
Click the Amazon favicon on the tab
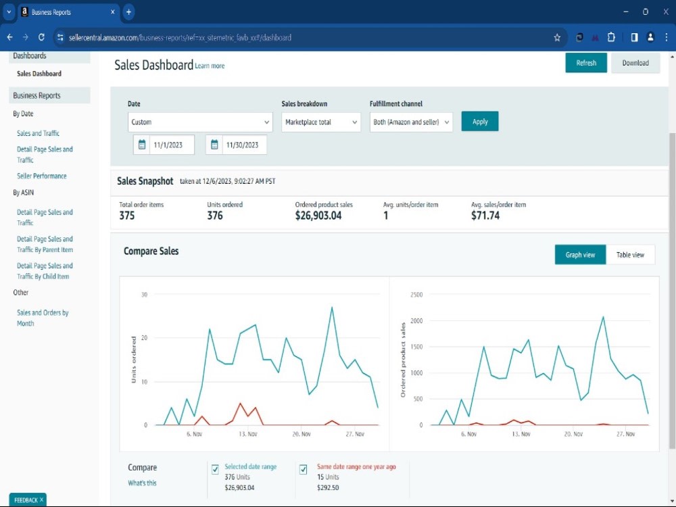click(x=24, y=12)
